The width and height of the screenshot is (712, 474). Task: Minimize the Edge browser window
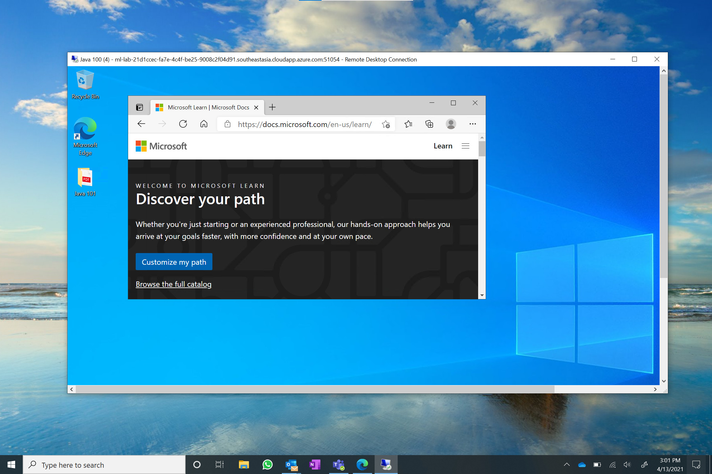[x=432, y=103]
